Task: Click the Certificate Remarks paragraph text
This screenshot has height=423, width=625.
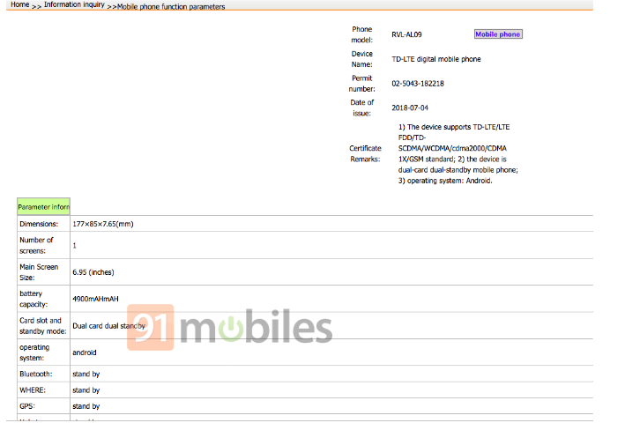Action: 456,153
